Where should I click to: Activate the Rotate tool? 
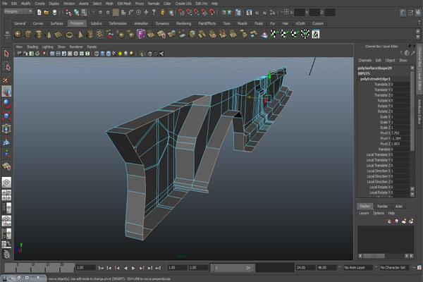tap(6, 104)
